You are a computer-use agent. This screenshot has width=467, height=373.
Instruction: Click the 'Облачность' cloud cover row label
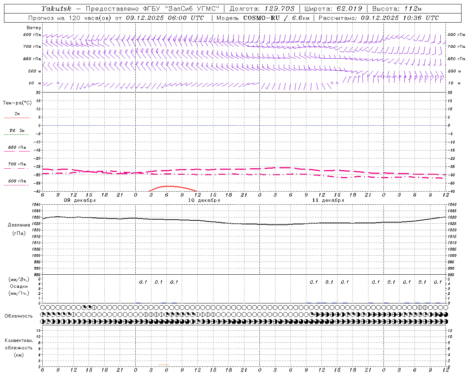point(19,316)
